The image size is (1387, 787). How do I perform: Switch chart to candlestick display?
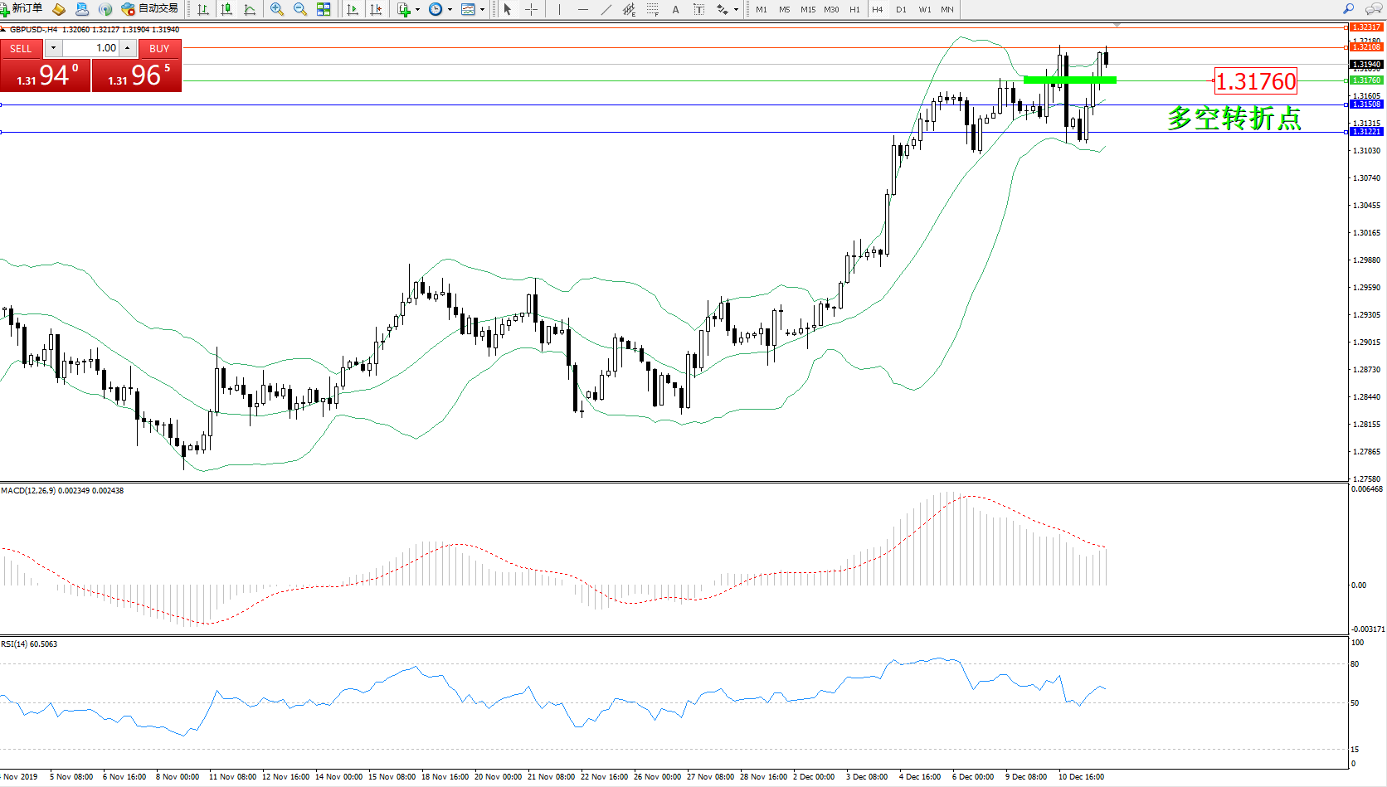click(226, 9)
